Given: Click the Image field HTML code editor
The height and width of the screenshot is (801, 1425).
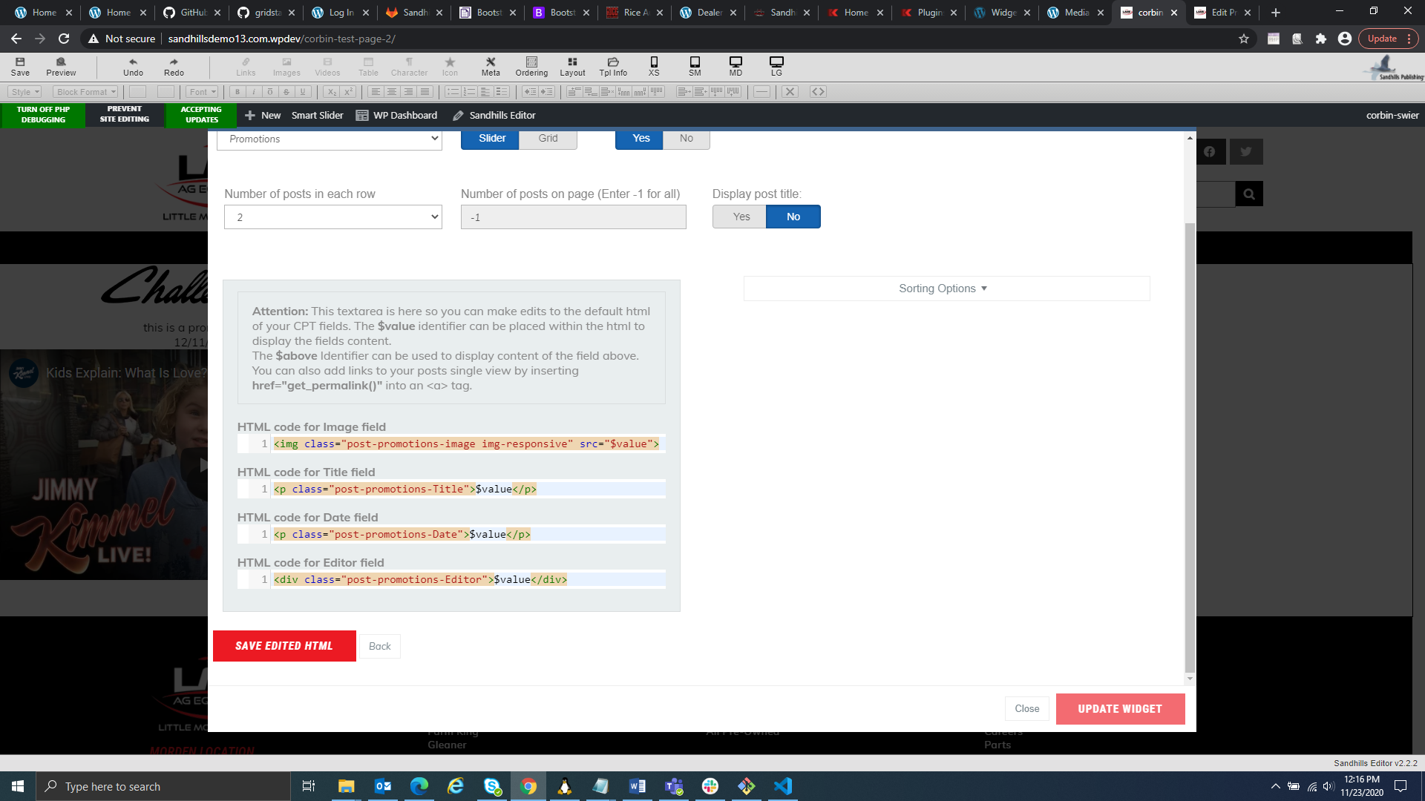Looking at the screenshot, I should [451, 444].
